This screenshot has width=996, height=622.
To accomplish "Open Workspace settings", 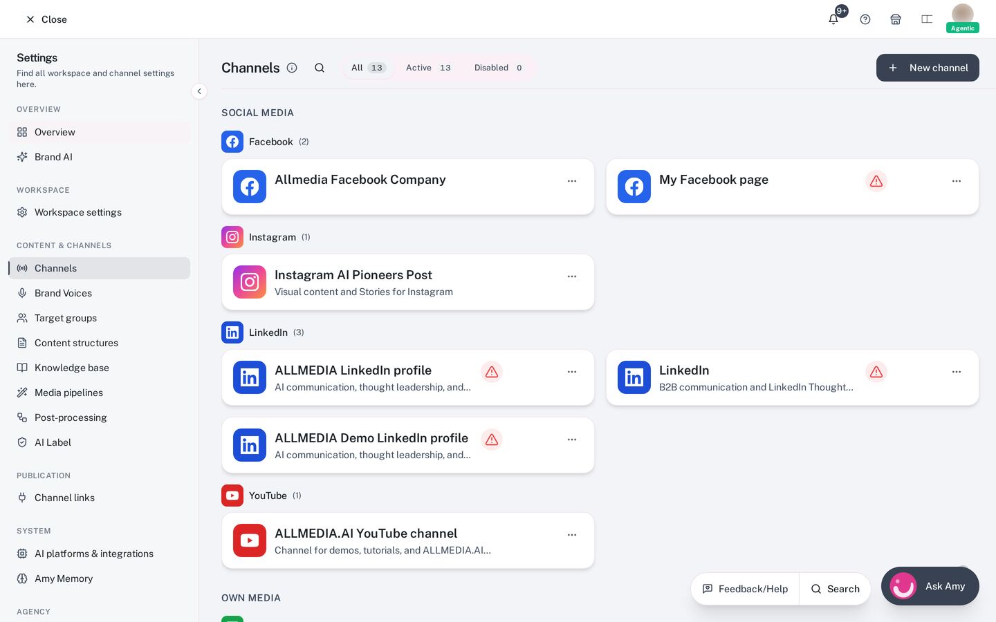I will (x=100, y=212).
